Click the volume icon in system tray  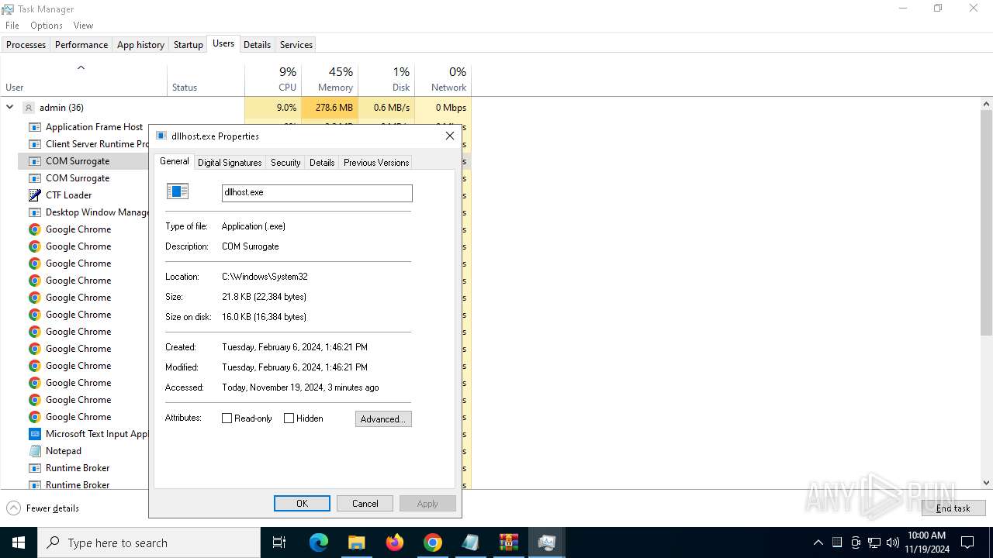pyautogui.click(x=893, y=542)
